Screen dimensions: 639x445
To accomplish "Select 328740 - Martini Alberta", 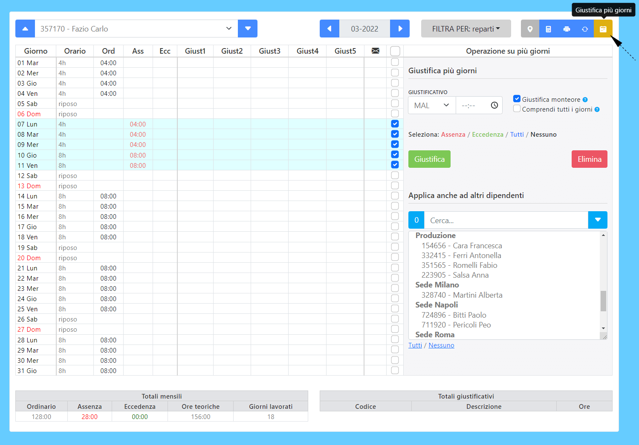I will pyautogui.click(x=462, y=295).
